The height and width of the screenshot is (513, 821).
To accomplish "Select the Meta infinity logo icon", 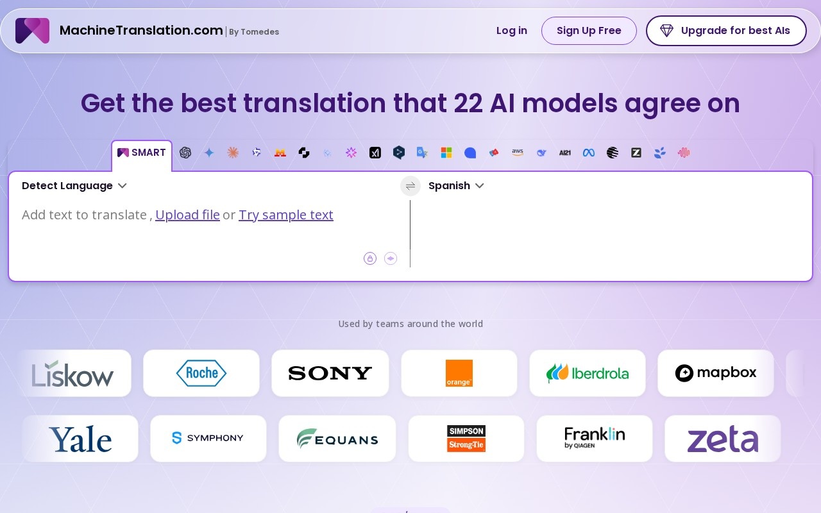I will 589,153.
